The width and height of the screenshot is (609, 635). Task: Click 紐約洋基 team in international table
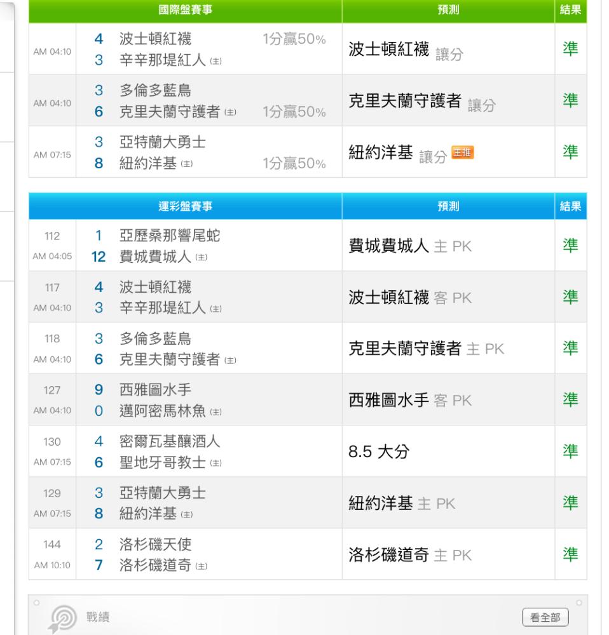148,163
